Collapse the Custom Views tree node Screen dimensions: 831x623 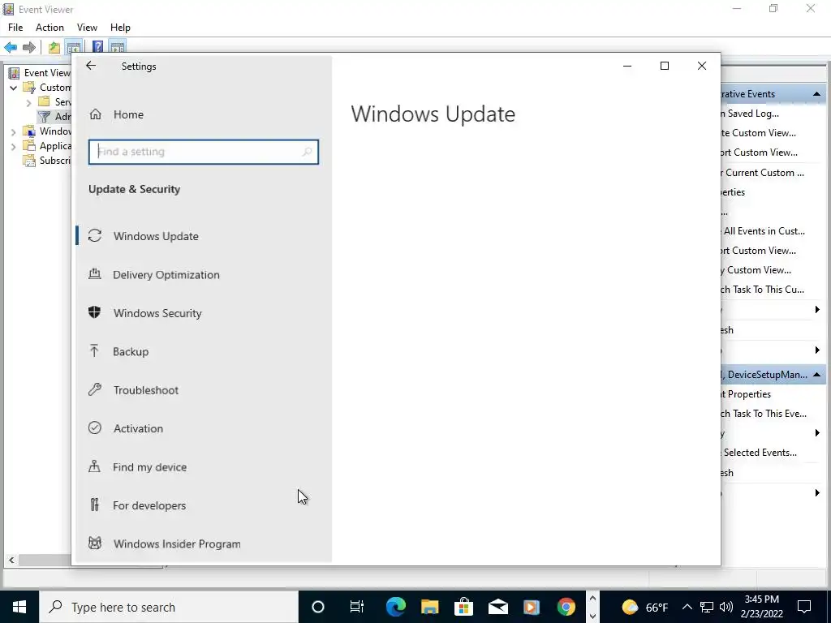14,88
